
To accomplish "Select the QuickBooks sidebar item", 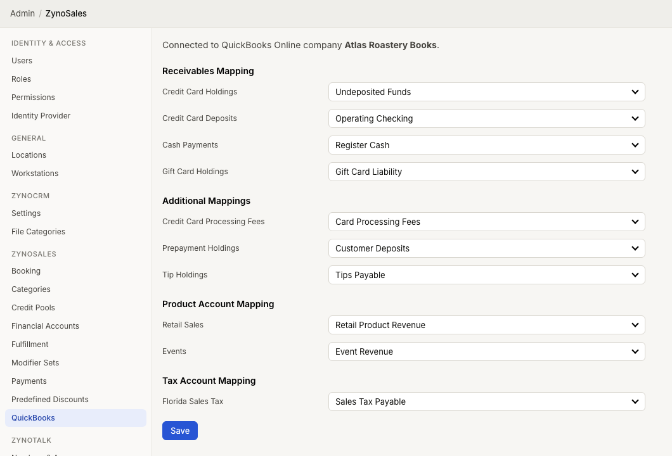I will [x=75, y=419].
